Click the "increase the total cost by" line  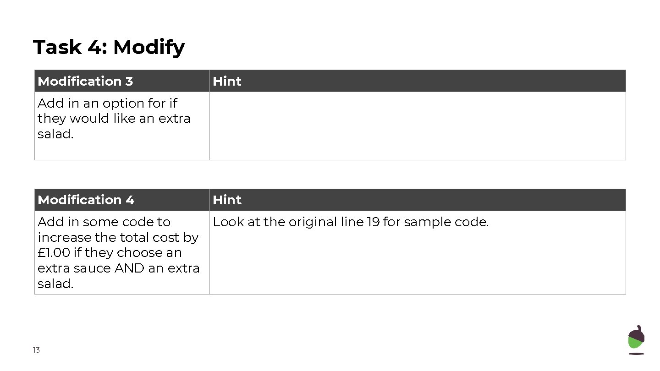click(x=118, y=238)
